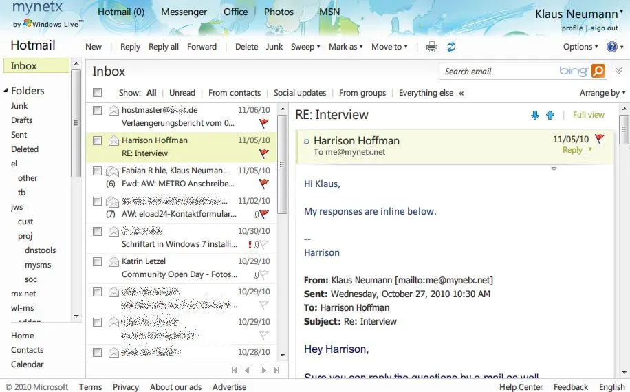Screen dimensions: 630x392
Task: Click Full view link in reading pane
Action: click(588, 115)
